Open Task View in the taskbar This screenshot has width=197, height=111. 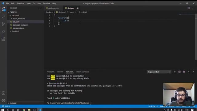tap(18, 110)
